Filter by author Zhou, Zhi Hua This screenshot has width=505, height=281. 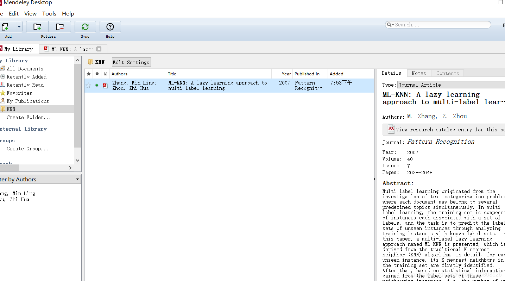coord(15,199)
